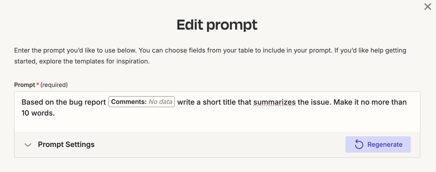Click "Make it no more than" in prompt
The image size is (436, 172).
pyautogui.click(x=370, y=102)
